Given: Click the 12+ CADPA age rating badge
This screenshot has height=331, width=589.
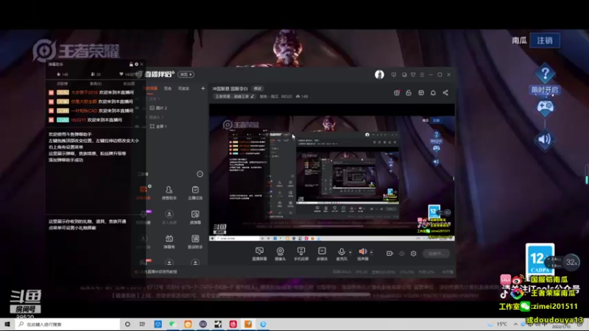Looking at the screenshot, I should [540, 259].
